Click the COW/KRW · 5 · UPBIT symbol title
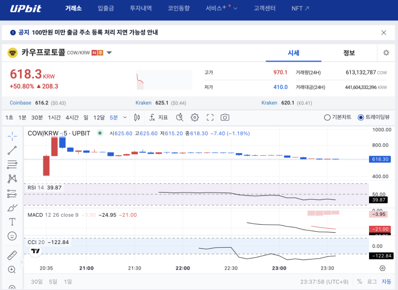 [59, 133]
